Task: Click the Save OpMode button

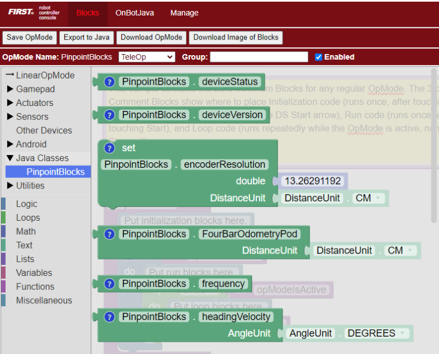Action: point(30,37)
